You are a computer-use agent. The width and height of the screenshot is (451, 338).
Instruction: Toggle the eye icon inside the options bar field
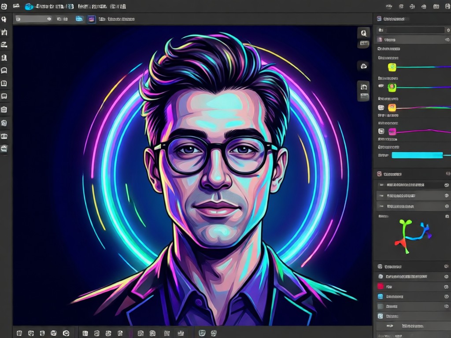click(49, 19)
